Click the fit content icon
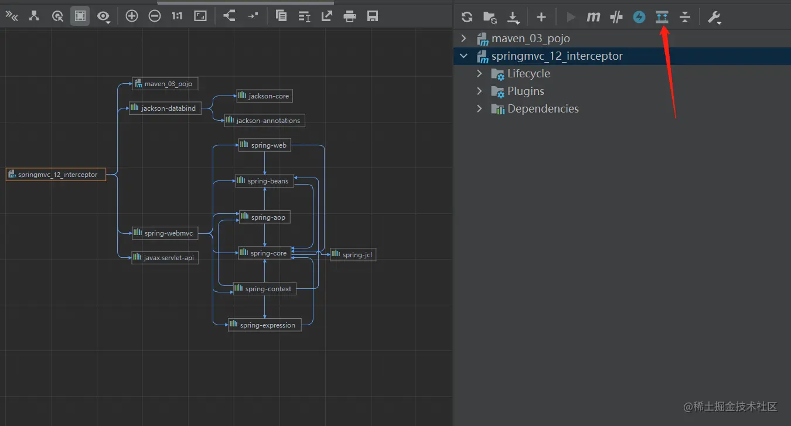Screen dimensions: 791x426 [200, 16]
